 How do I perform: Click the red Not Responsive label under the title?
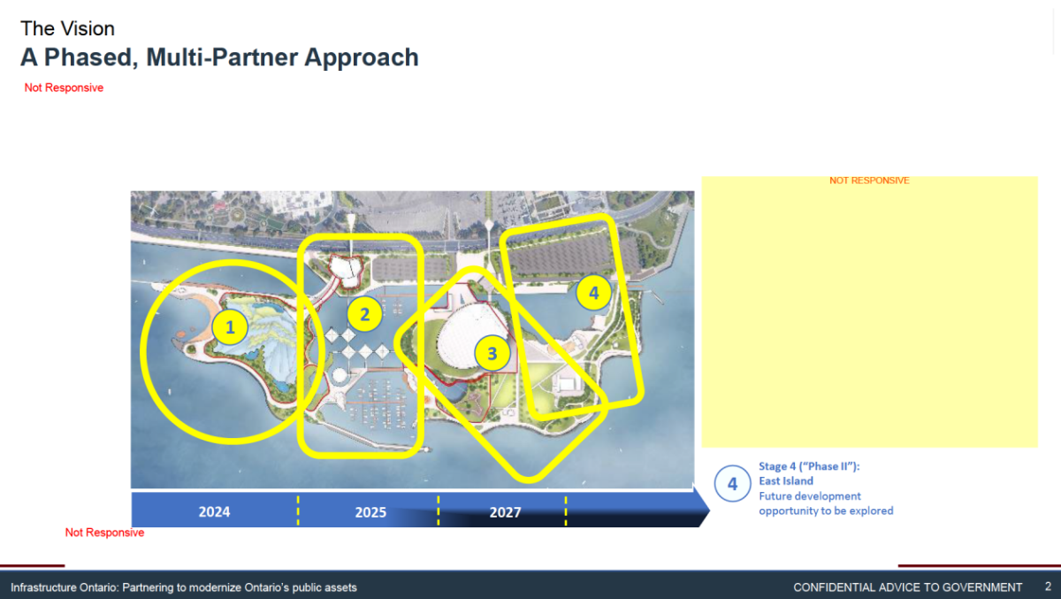64,87
